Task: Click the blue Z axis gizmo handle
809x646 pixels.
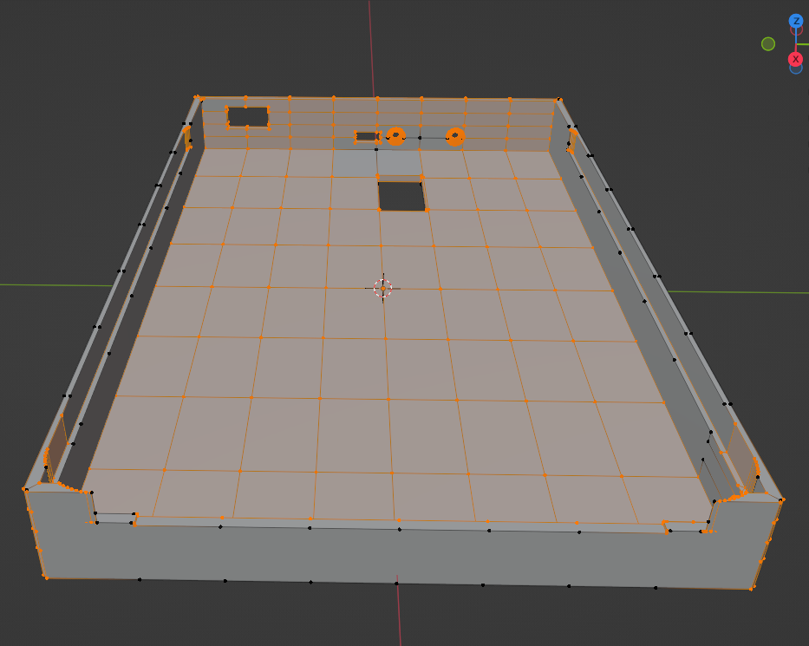Action: pyautogui.click(x=795, y=21)
